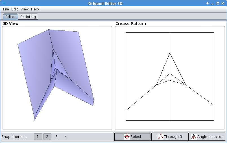Switch to the Editor tab
Screen dimensions: 227x143
coord(10,17)
